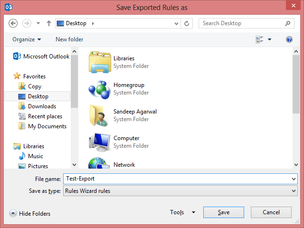The image size is (304, 228).
Task: Select Downloads in Favorites sidebar
Action: (42, 106)
